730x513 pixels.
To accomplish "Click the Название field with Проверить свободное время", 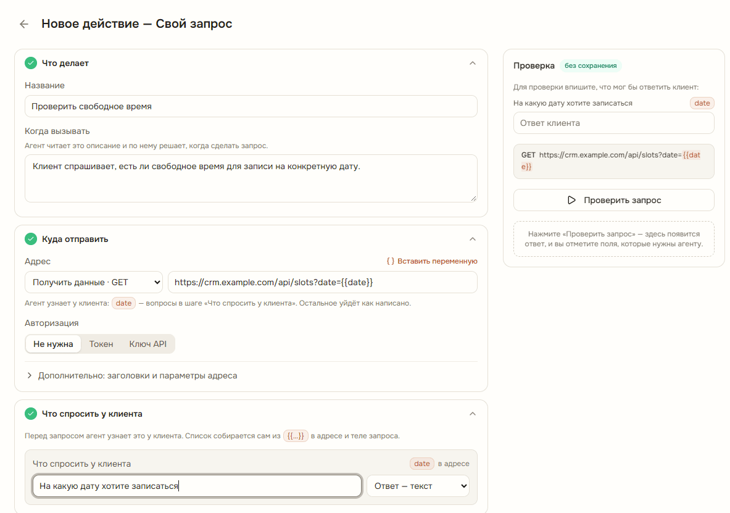I will (251, 106).
